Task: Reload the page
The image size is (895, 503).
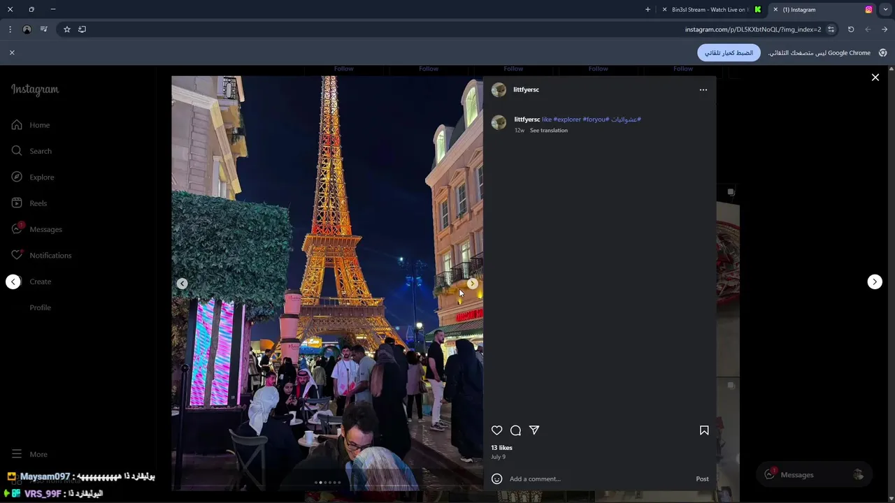Action: click(851, 29)
